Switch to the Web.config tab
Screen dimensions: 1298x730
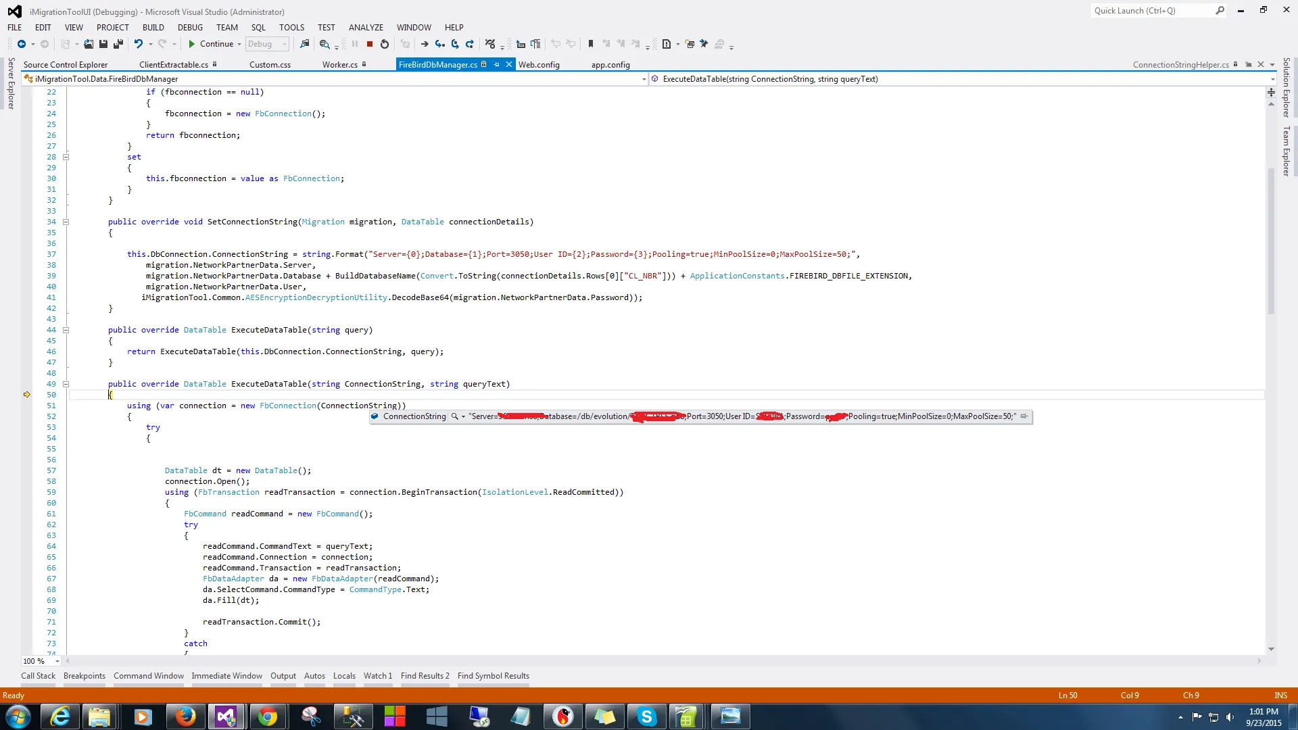[539, 65]
